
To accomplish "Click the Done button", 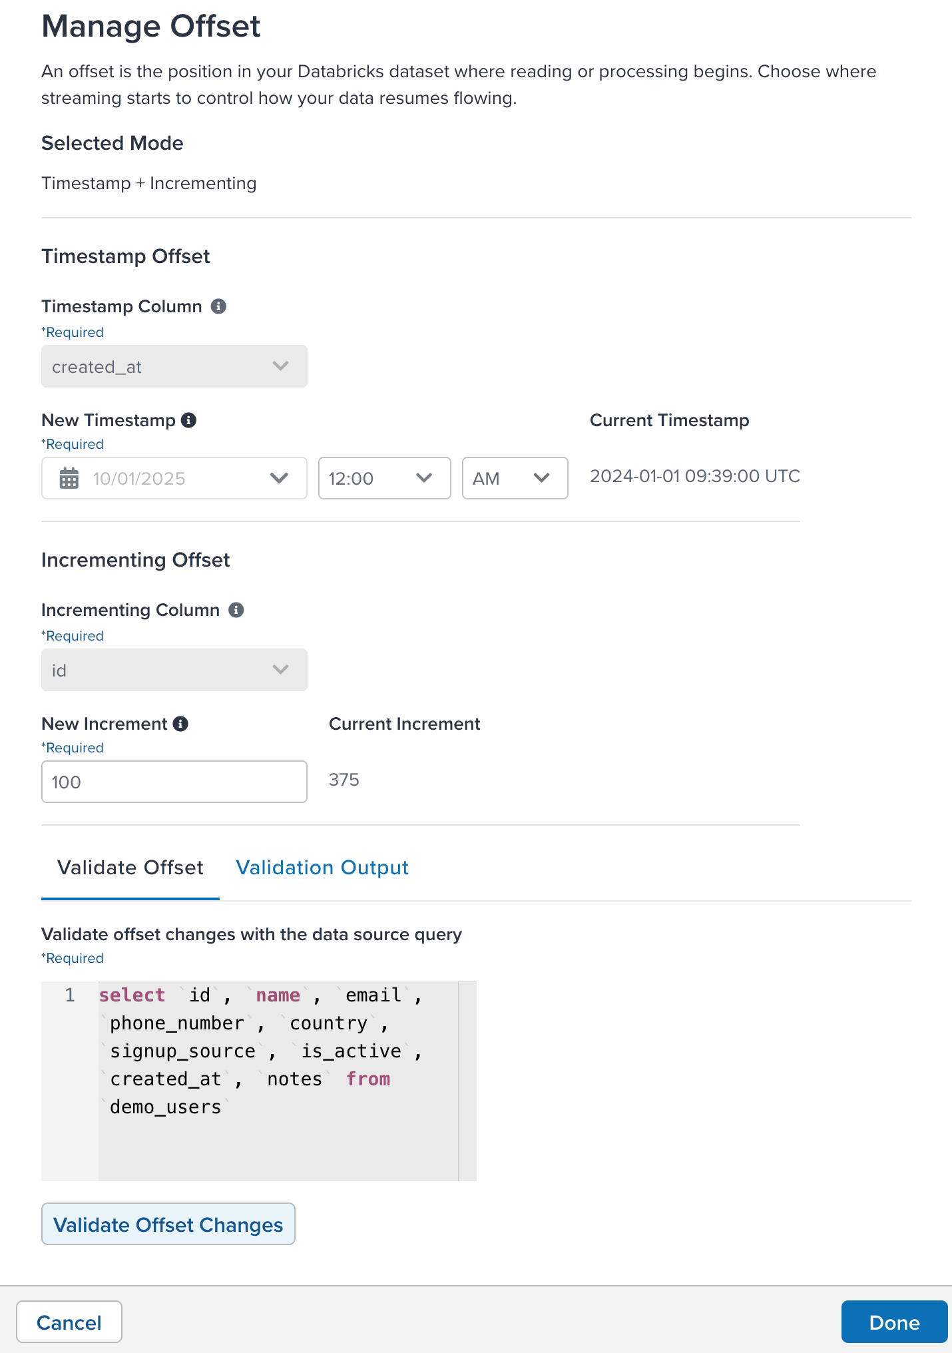I will (x=894, y=1322).
